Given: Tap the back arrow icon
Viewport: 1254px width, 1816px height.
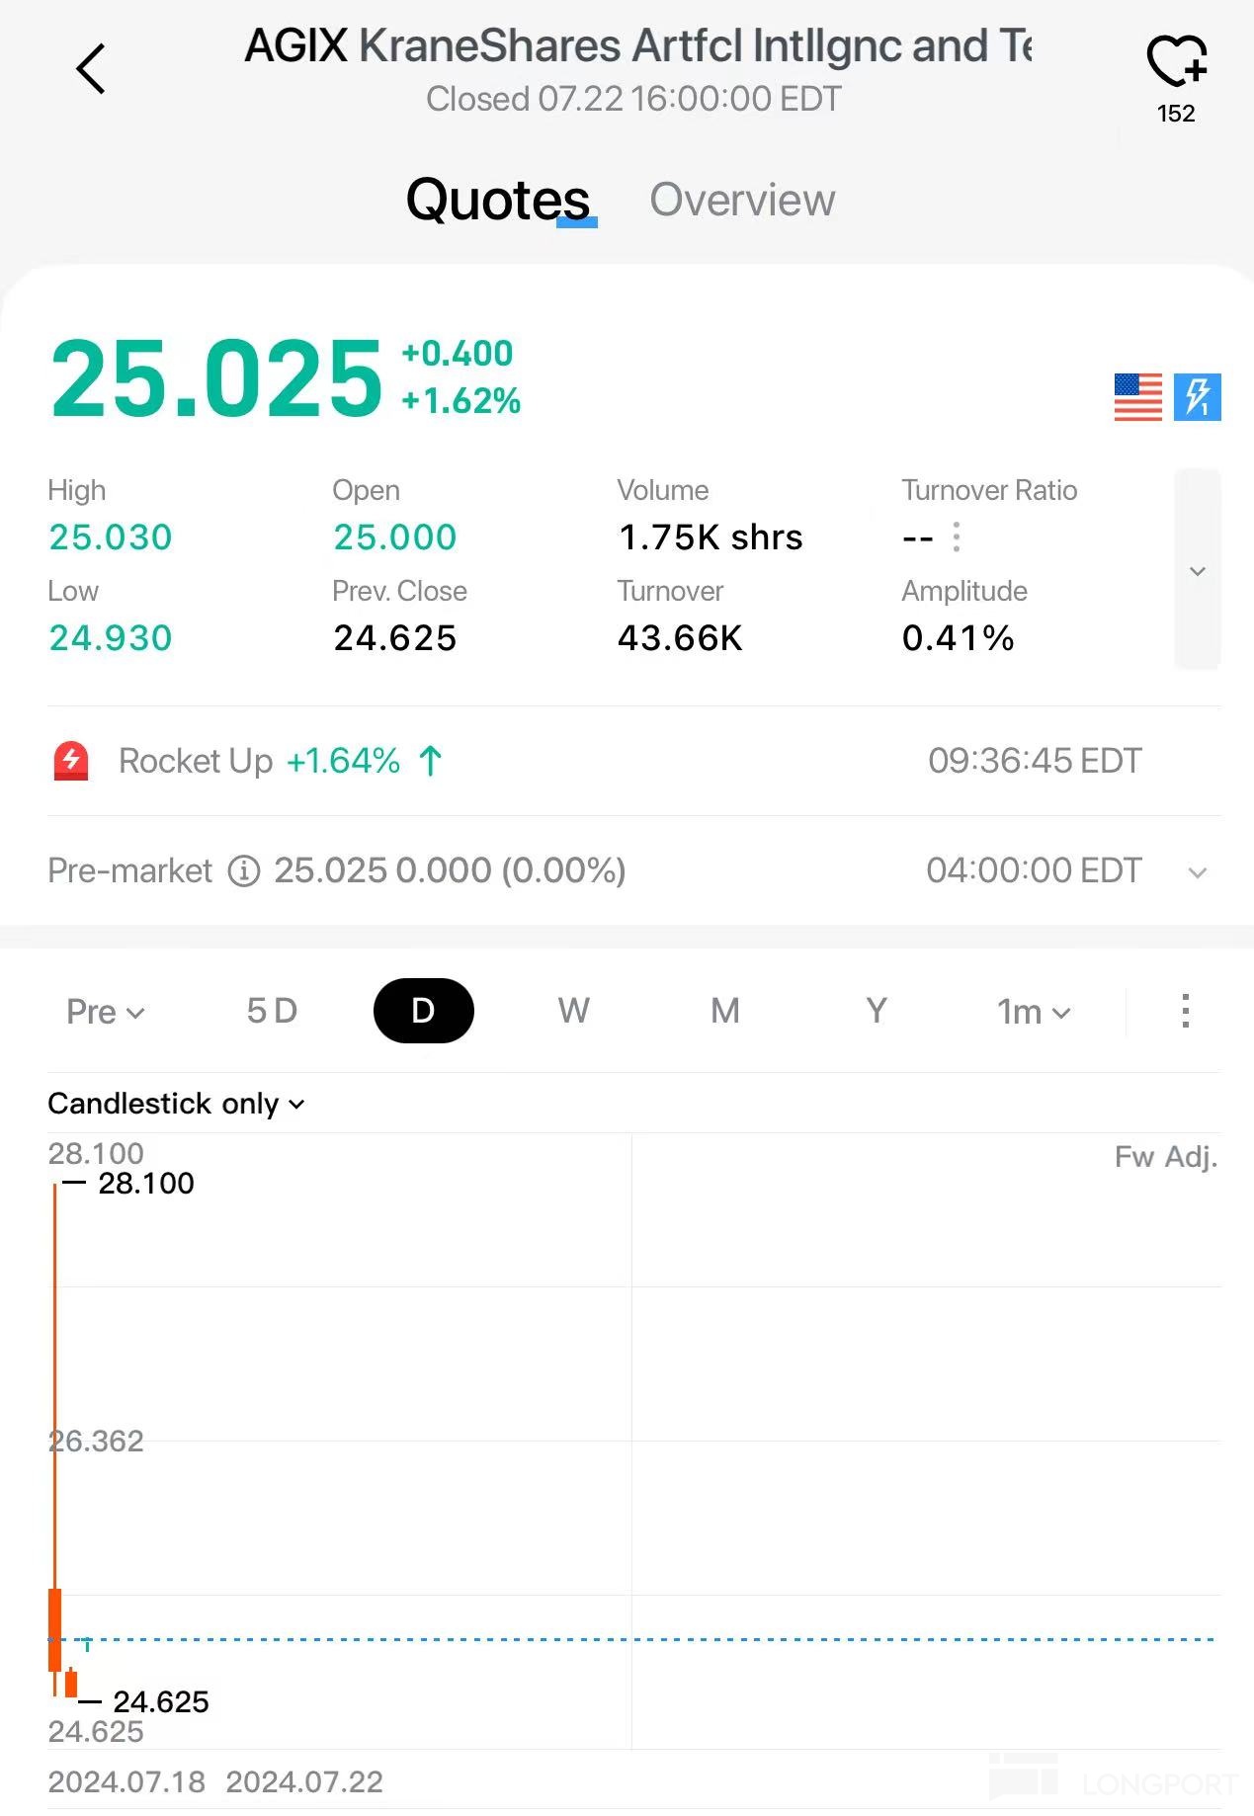Looking at the screenshot, I should click(91, 69).
